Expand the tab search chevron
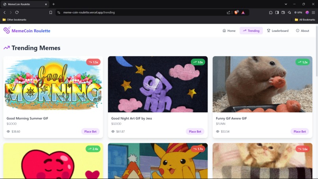 (286, 4)
